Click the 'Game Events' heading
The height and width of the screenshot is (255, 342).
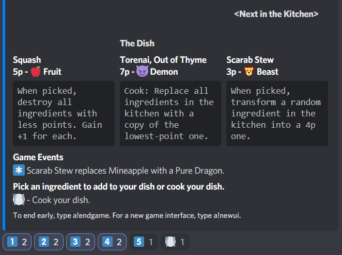point(38,157)
